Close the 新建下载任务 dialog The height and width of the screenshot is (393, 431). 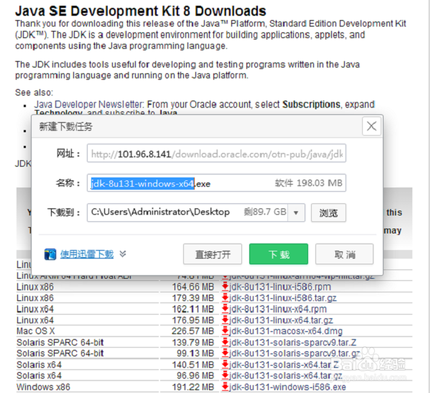point(371,126)
